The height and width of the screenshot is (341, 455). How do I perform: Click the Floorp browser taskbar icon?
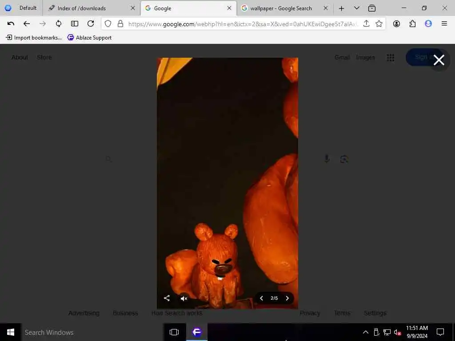pos(197,332)
